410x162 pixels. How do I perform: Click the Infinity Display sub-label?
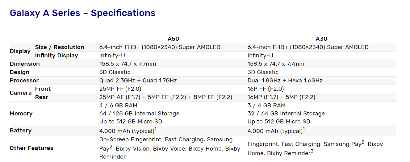pyautogui.click(x=56, y=56)
